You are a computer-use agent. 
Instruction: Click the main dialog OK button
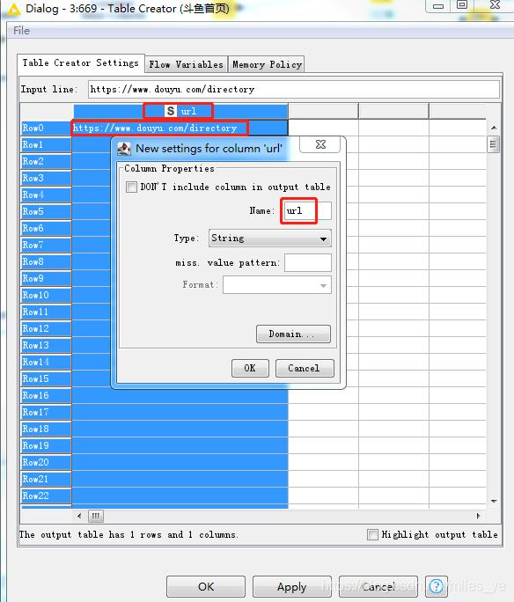pos(206,587)
